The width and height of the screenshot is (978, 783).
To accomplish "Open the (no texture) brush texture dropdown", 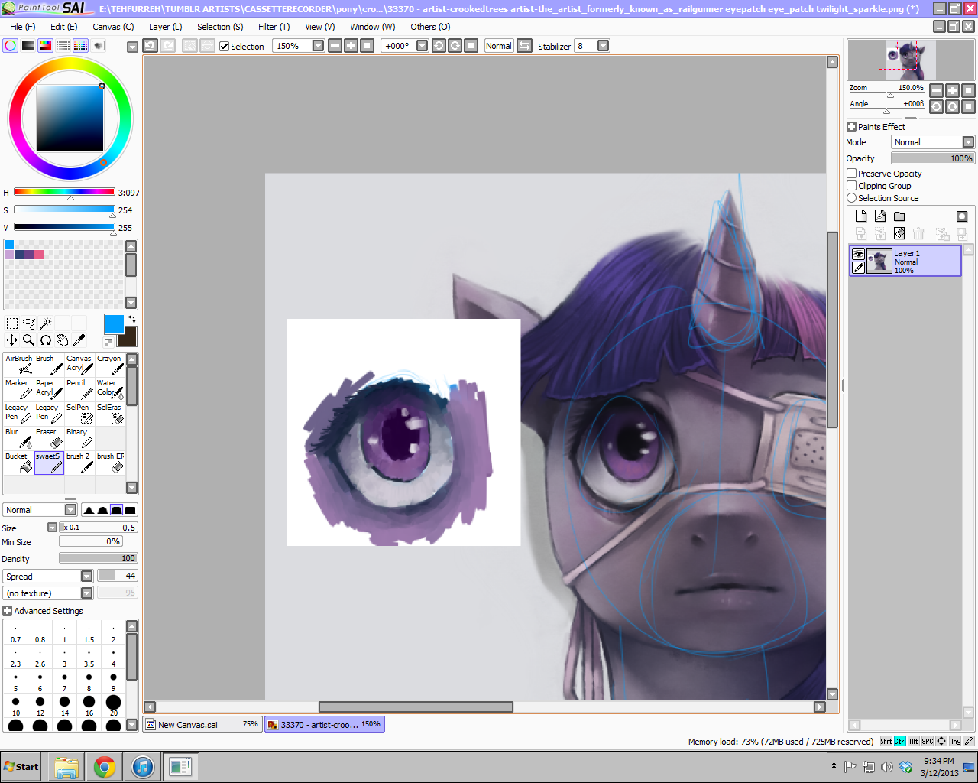I will point(87,593).
